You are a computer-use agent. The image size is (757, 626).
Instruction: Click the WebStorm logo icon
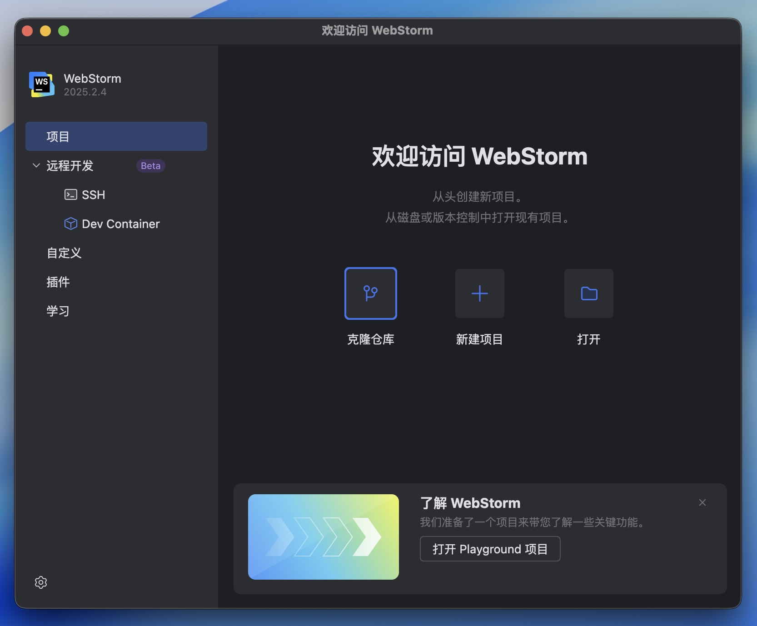[41, 85]
